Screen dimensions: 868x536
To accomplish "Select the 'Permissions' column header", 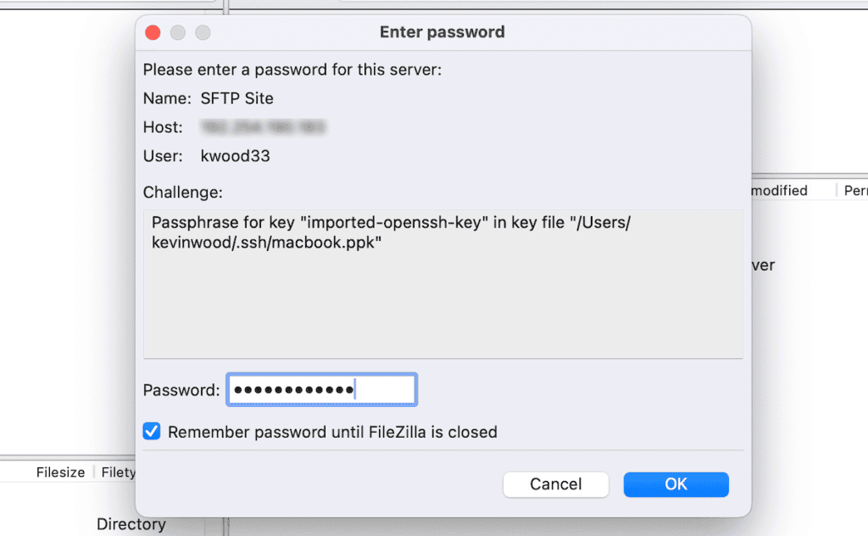I will (x=854, y=190).
